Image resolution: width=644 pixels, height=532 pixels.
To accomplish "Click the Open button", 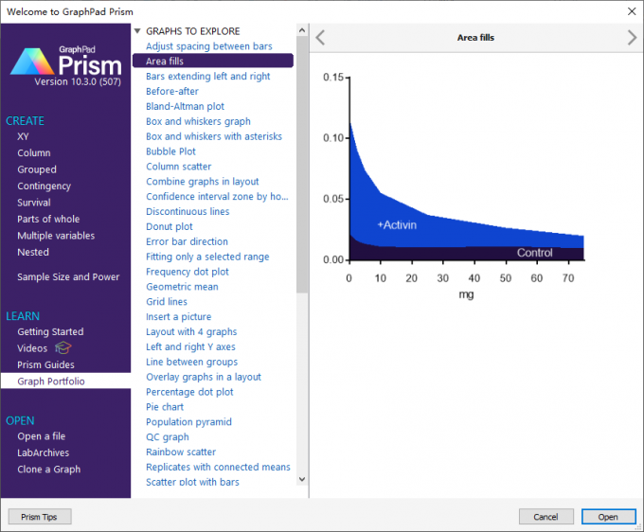I will (608, 517).
